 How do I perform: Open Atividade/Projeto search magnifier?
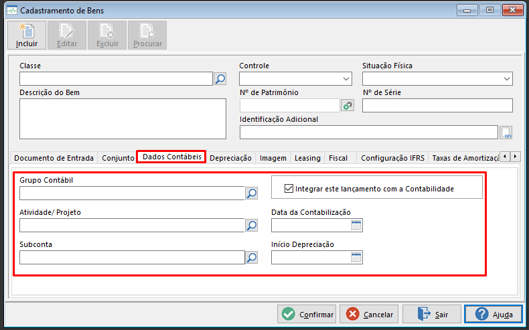[x=252, y=225]
